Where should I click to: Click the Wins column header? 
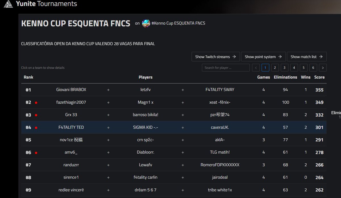(x=306, y=77)
